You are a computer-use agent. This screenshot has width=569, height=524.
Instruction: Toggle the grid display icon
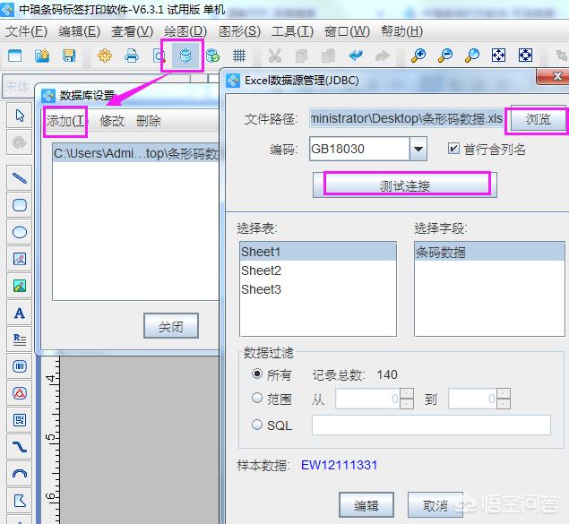pos(239,56)
